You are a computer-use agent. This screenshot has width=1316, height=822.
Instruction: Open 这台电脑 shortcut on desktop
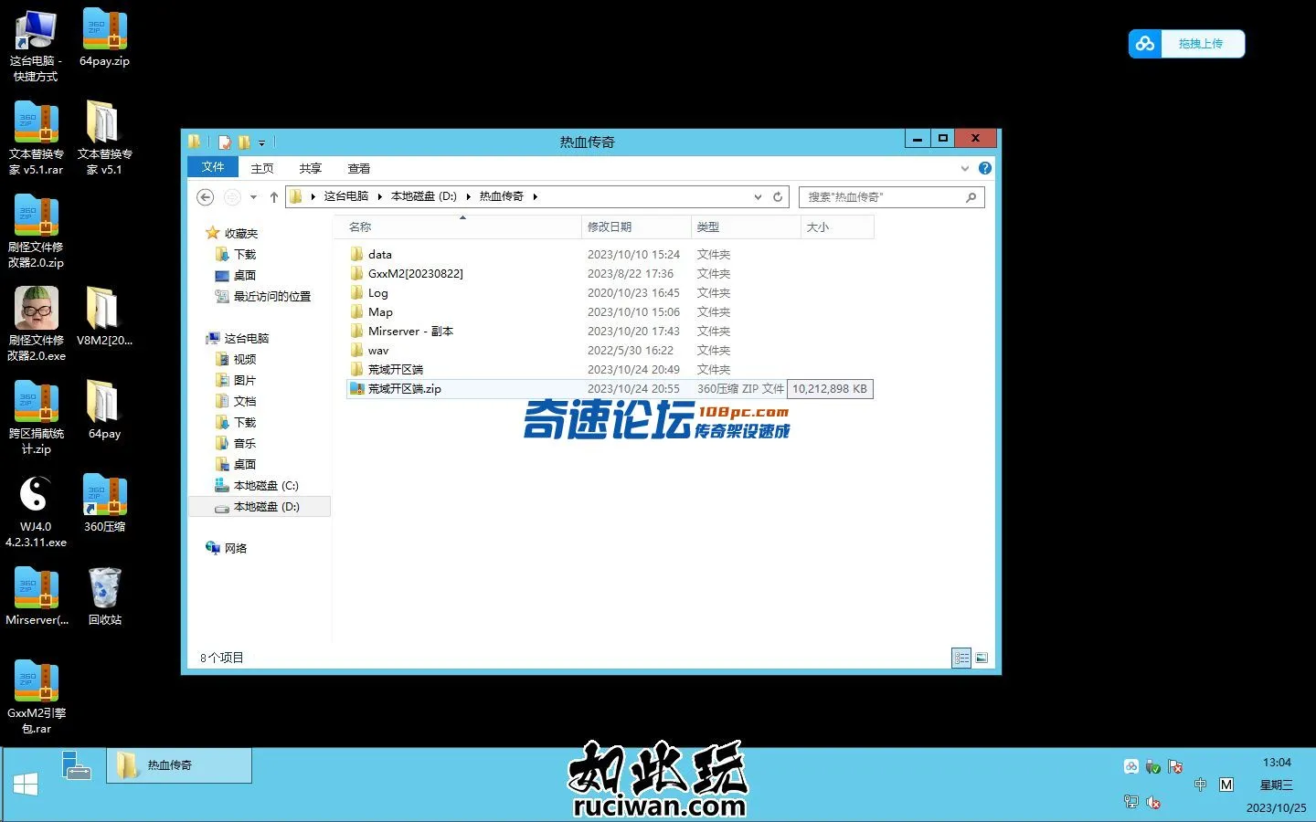click(x=36, y=46)
